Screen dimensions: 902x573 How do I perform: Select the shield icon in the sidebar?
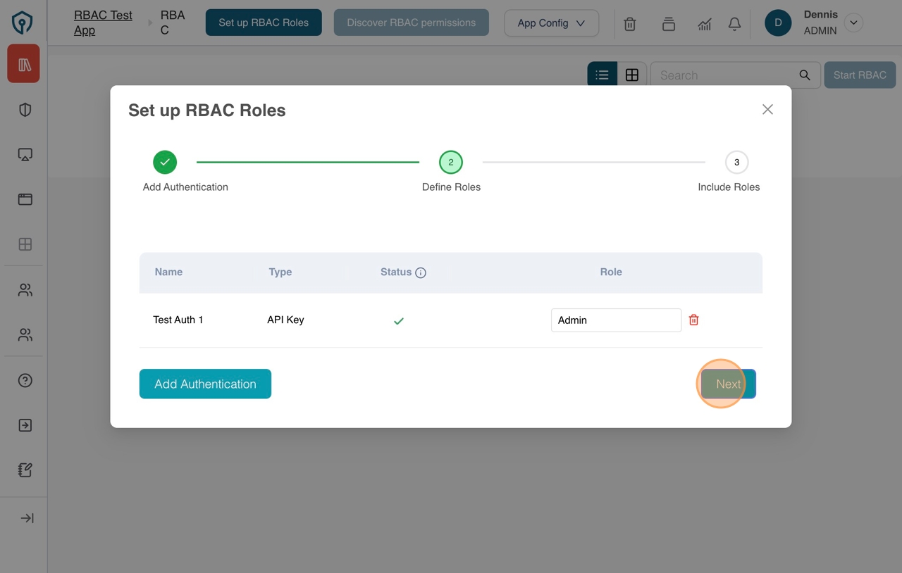[x=23, y=109]
